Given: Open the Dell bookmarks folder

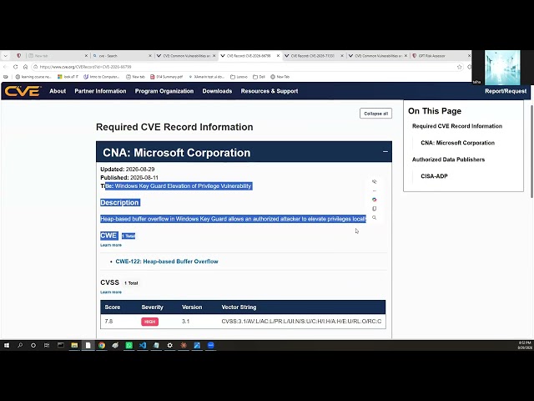Looking at the screenshot, I should (259, 77).
